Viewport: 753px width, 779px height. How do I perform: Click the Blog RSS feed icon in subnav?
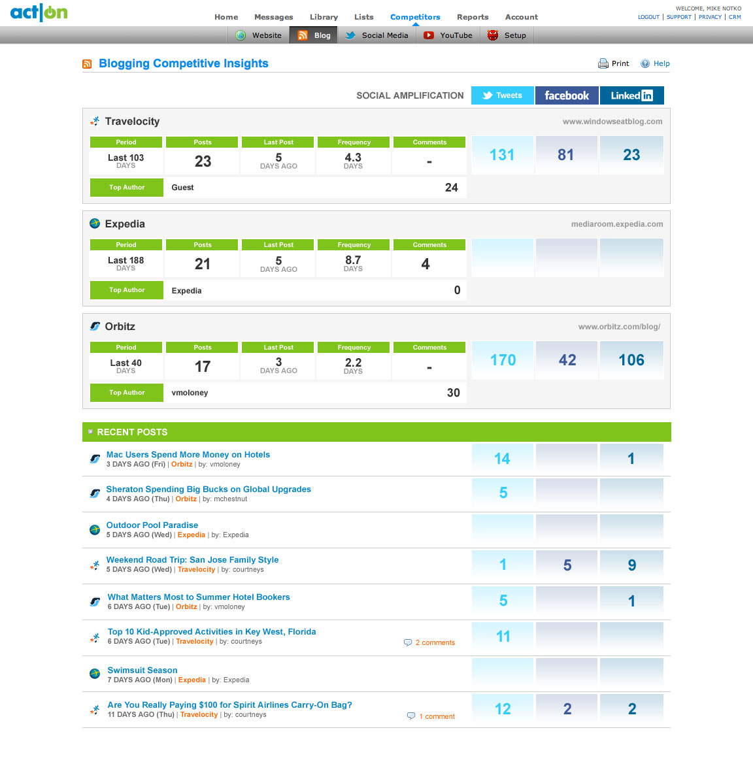point(302,35)
